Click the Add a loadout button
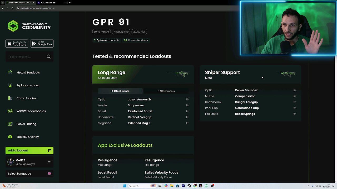 [x=29, y=150]
